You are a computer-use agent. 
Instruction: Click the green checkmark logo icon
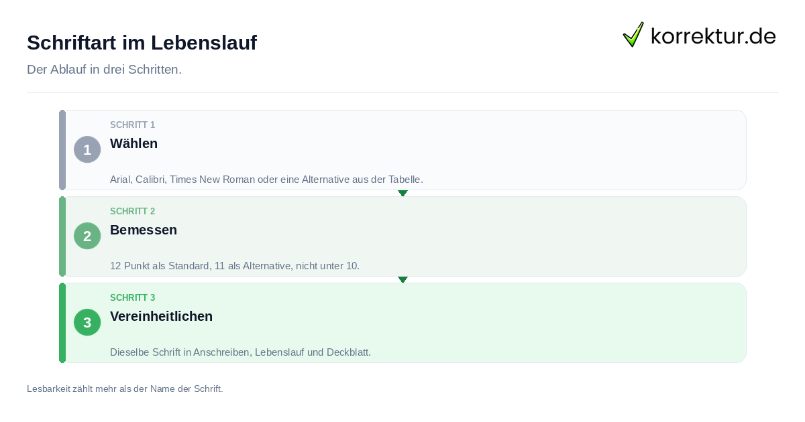[633, 34]
